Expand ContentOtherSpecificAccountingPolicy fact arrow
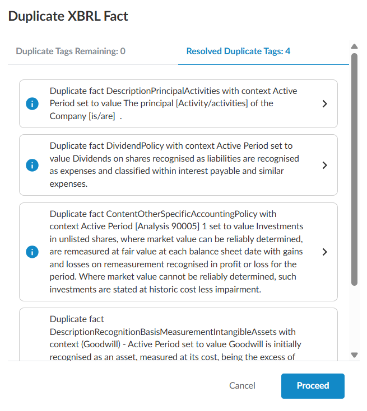This screenshot has height=411, width=367. pyautogui.click(x=325, y=252)
